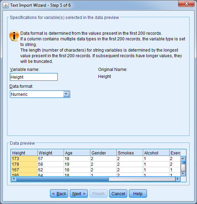
Task: Click Height cell with value 167
Action: [x=24, y=170]
